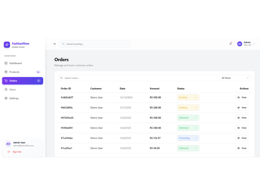Viewport: 260px width, 195px height.
Task: Click the amount RS 136.97
Action: [155, 138]
